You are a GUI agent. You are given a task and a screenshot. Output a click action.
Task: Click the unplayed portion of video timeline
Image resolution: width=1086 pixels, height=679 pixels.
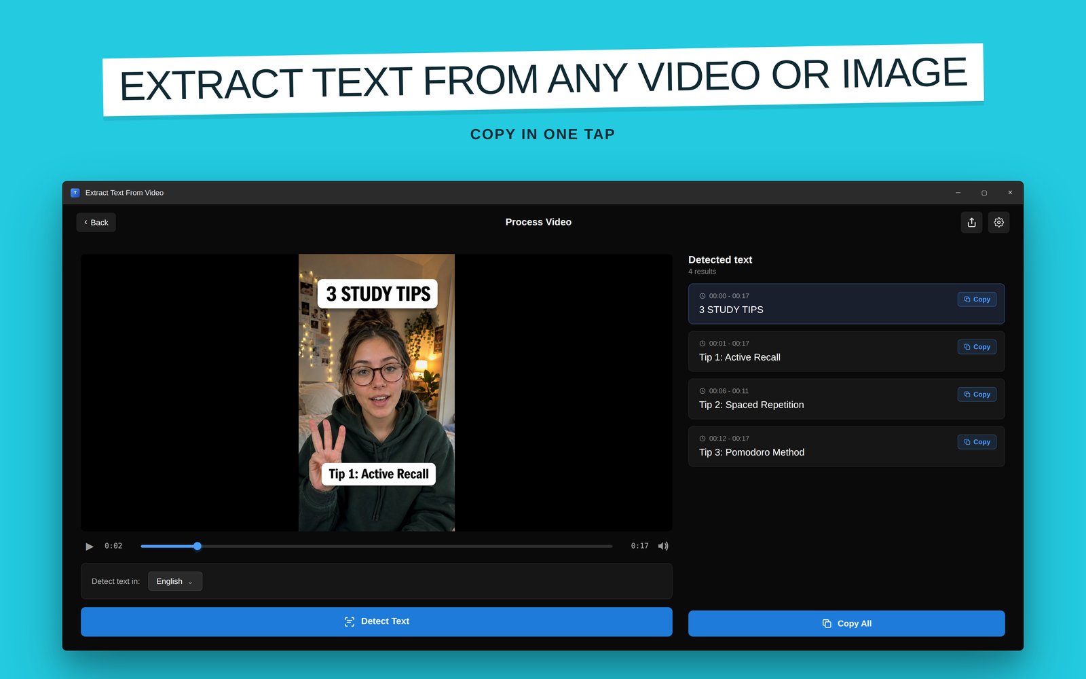[x=407, y=546]
